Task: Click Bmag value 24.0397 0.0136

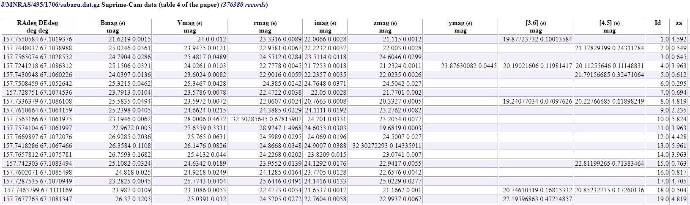Action: coord(129,75)
